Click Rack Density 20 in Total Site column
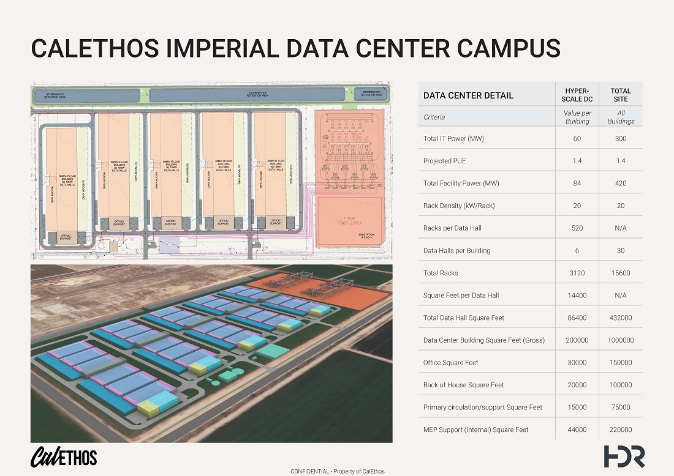This screenshot has height=476, width=674. [620, 206]
